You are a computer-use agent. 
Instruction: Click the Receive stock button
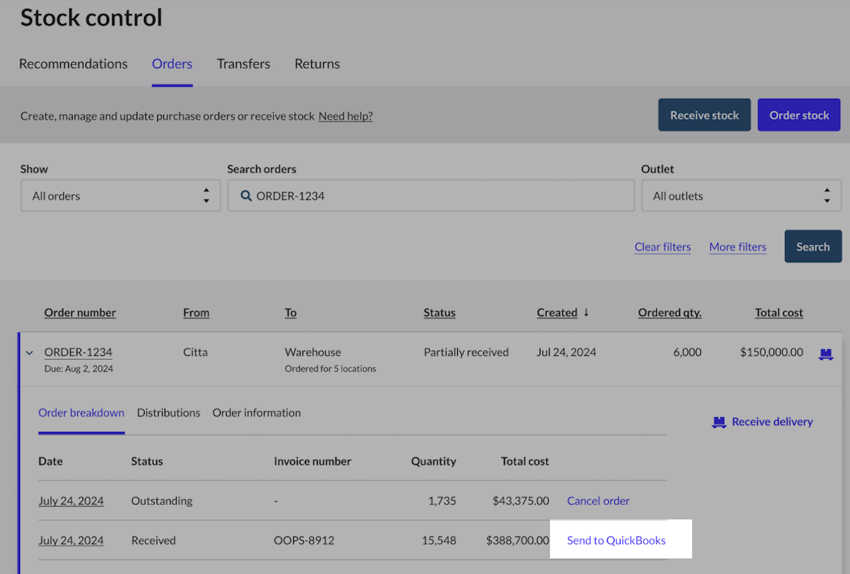[x=704, y=115]
